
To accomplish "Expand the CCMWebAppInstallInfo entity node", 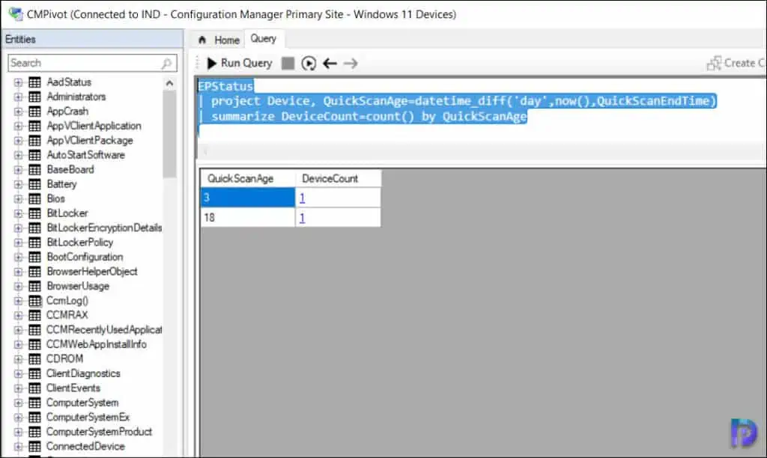I will tap(18, 344).
